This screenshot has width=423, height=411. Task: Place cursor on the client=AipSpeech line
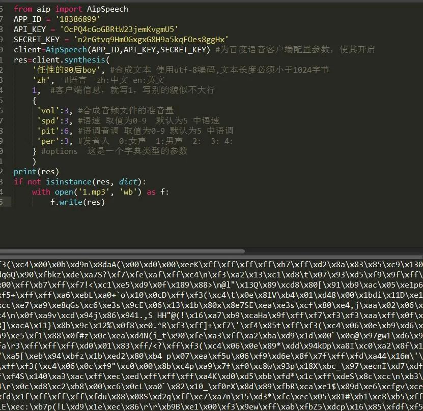coord(76,49)
